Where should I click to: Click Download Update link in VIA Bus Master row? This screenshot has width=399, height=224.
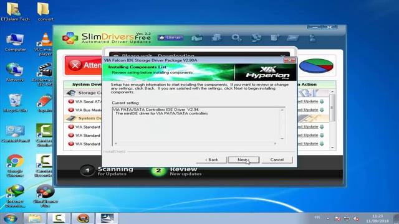307,110
